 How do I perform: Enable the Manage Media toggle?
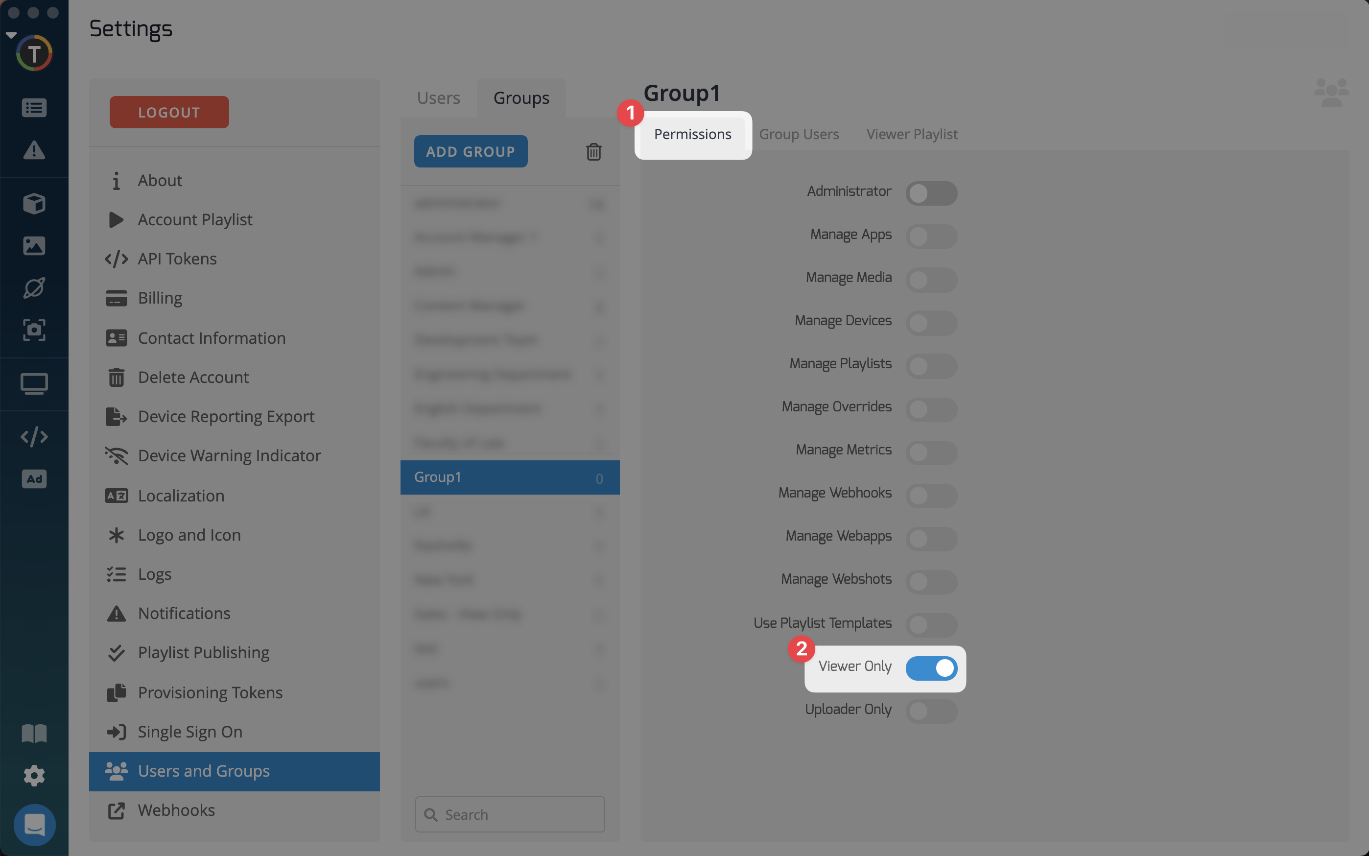point(931,280)
